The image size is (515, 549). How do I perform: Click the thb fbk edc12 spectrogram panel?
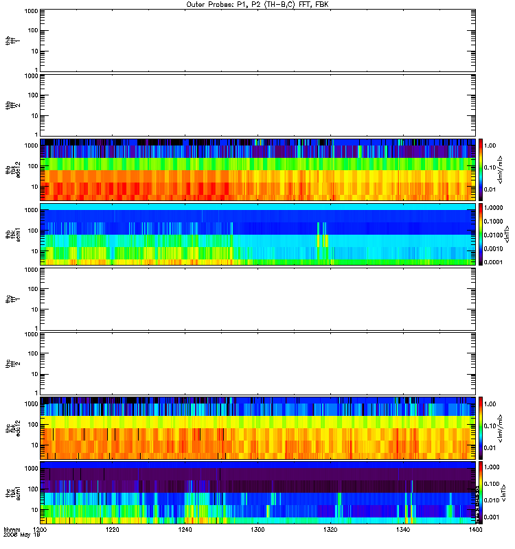coord(258,170)
